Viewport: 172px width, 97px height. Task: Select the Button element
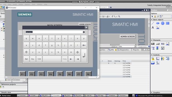(x=158, y=44)
